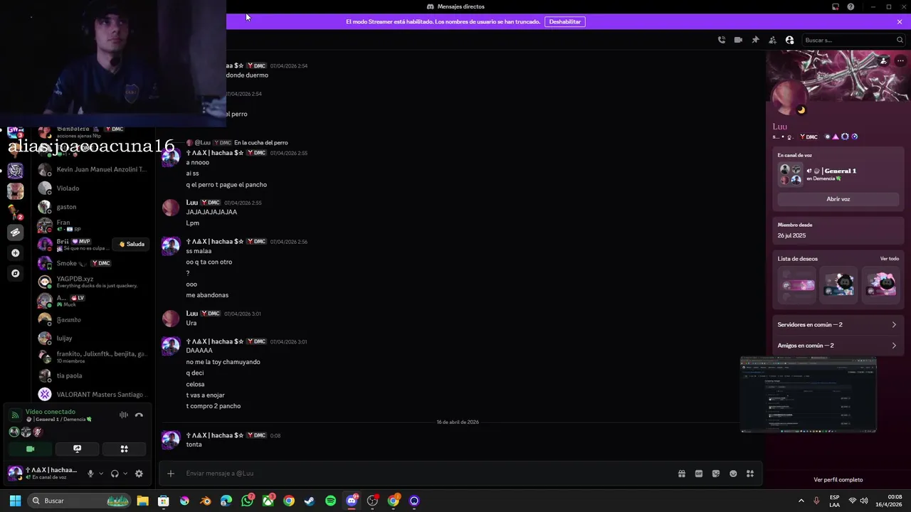
Task: Open headphone output options arrow
Action: tap(125, 474)
